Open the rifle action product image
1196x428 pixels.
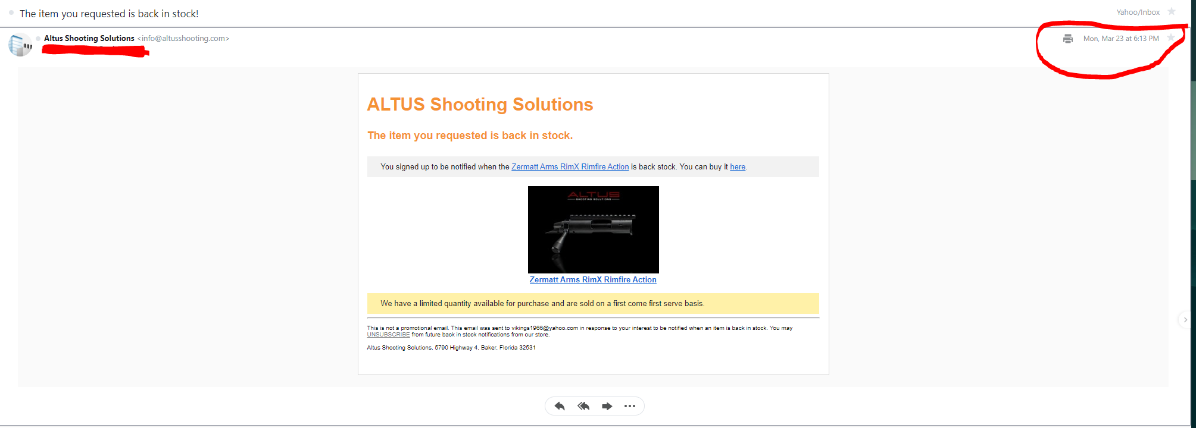594,229
